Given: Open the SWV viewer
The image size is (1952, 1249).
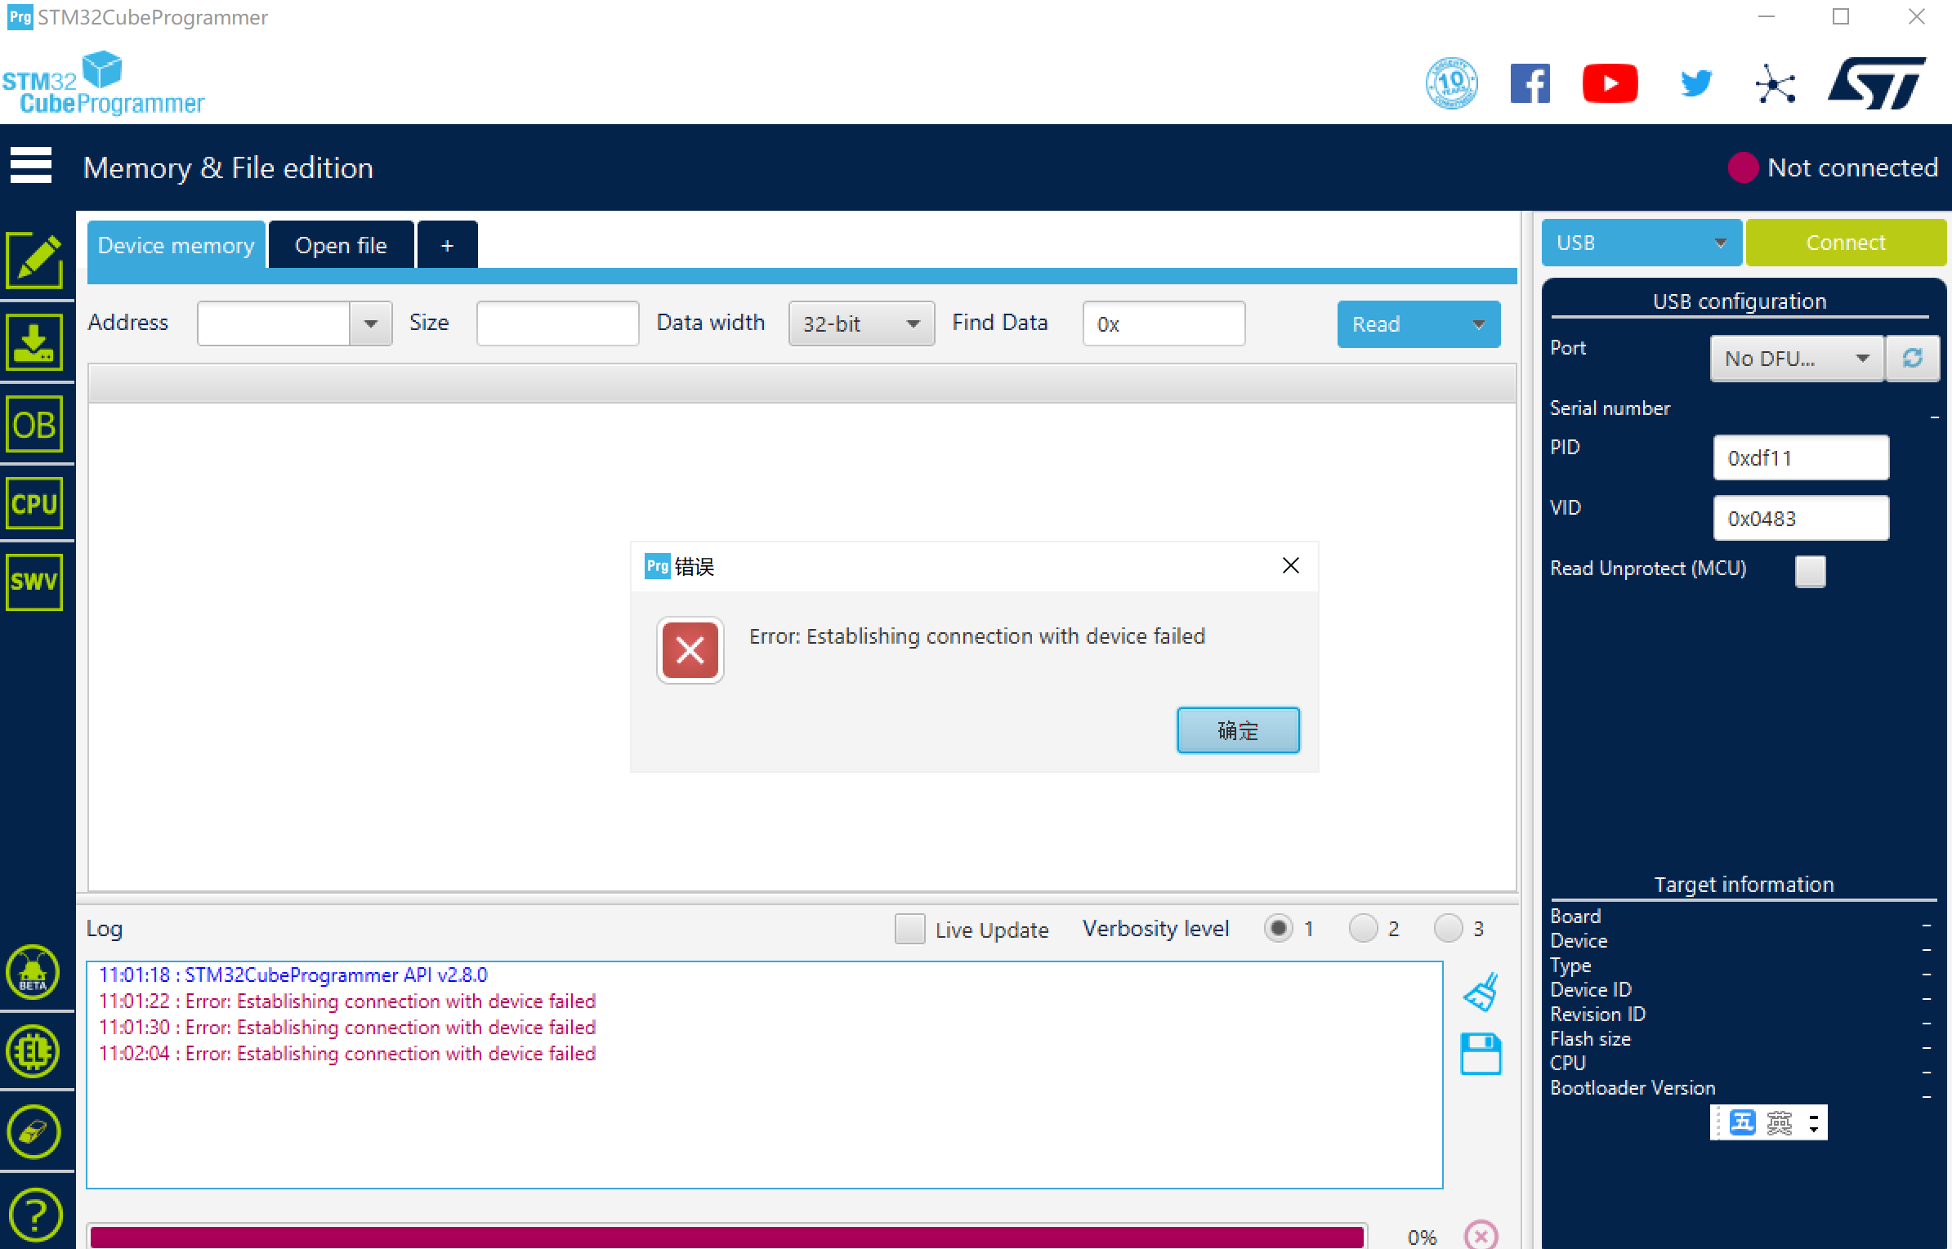Looking at the screenshot, I should 35,582.
